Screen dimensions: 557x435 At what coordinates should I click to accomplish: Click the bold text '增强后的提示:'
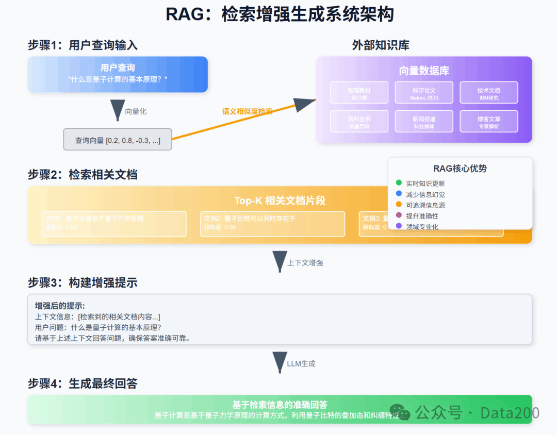tap(60, 306)
